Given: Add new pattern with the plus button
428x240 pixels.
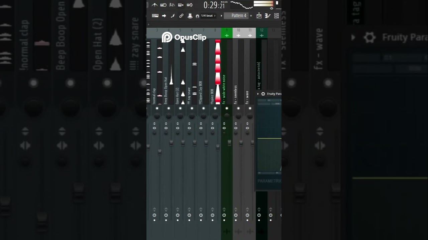Looking at the screenshot, I should click(251, 16).
